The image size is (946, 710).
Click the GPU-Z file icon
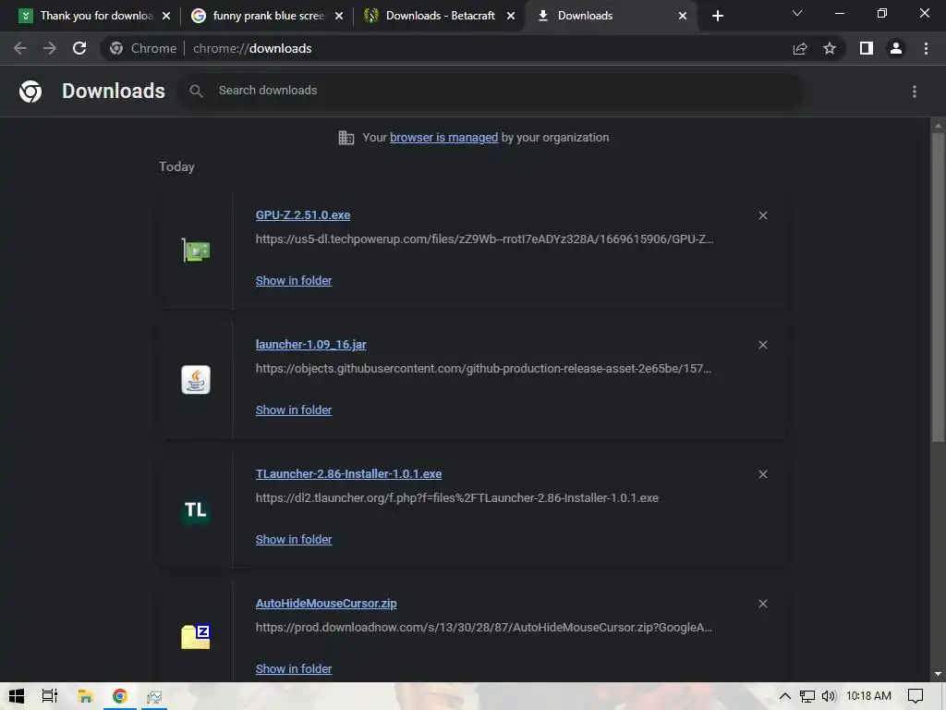coord(196,251)
